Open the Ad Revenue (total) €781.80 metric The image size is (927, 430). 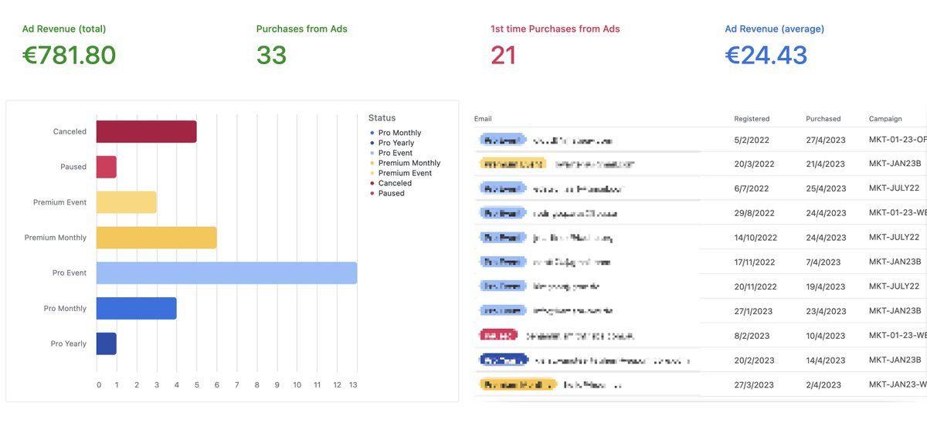(x=69, y=55)
